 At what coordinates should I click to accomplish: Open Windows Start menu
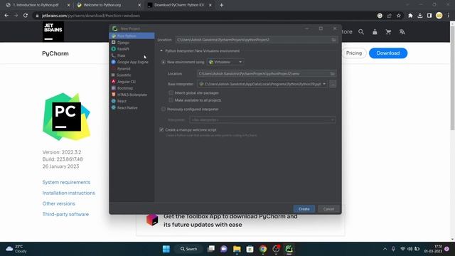click(x=166, y=249)
